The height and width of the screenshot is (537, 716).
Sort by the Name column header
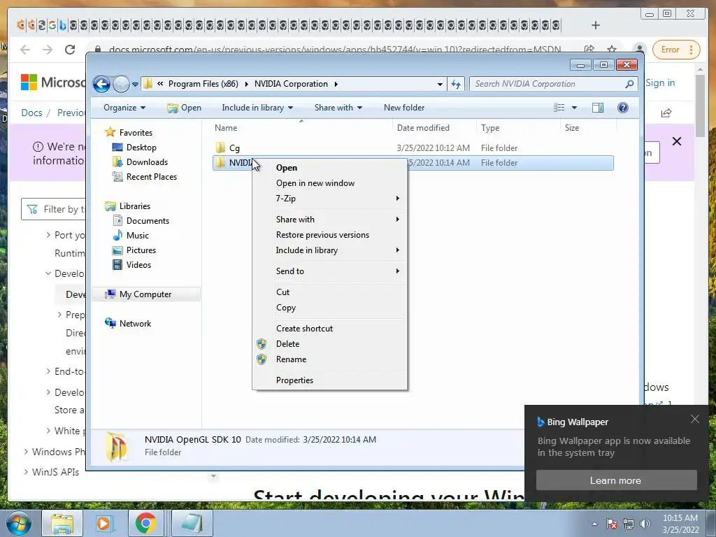226,128
